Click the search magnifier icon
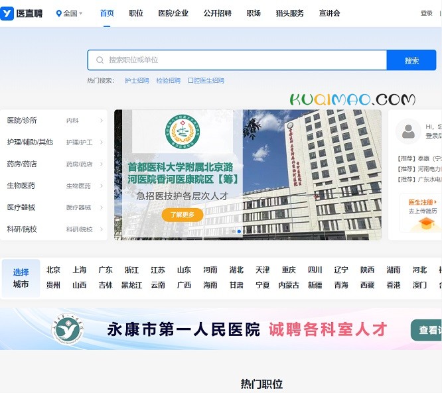Image resolution: width=442 pixels, height=393 pixels. [100, 60]
